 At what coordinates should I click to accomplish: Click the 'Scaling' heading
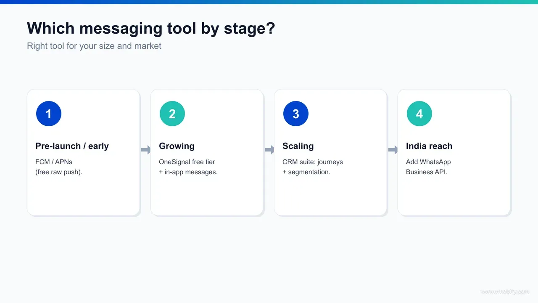coord(298,146)
